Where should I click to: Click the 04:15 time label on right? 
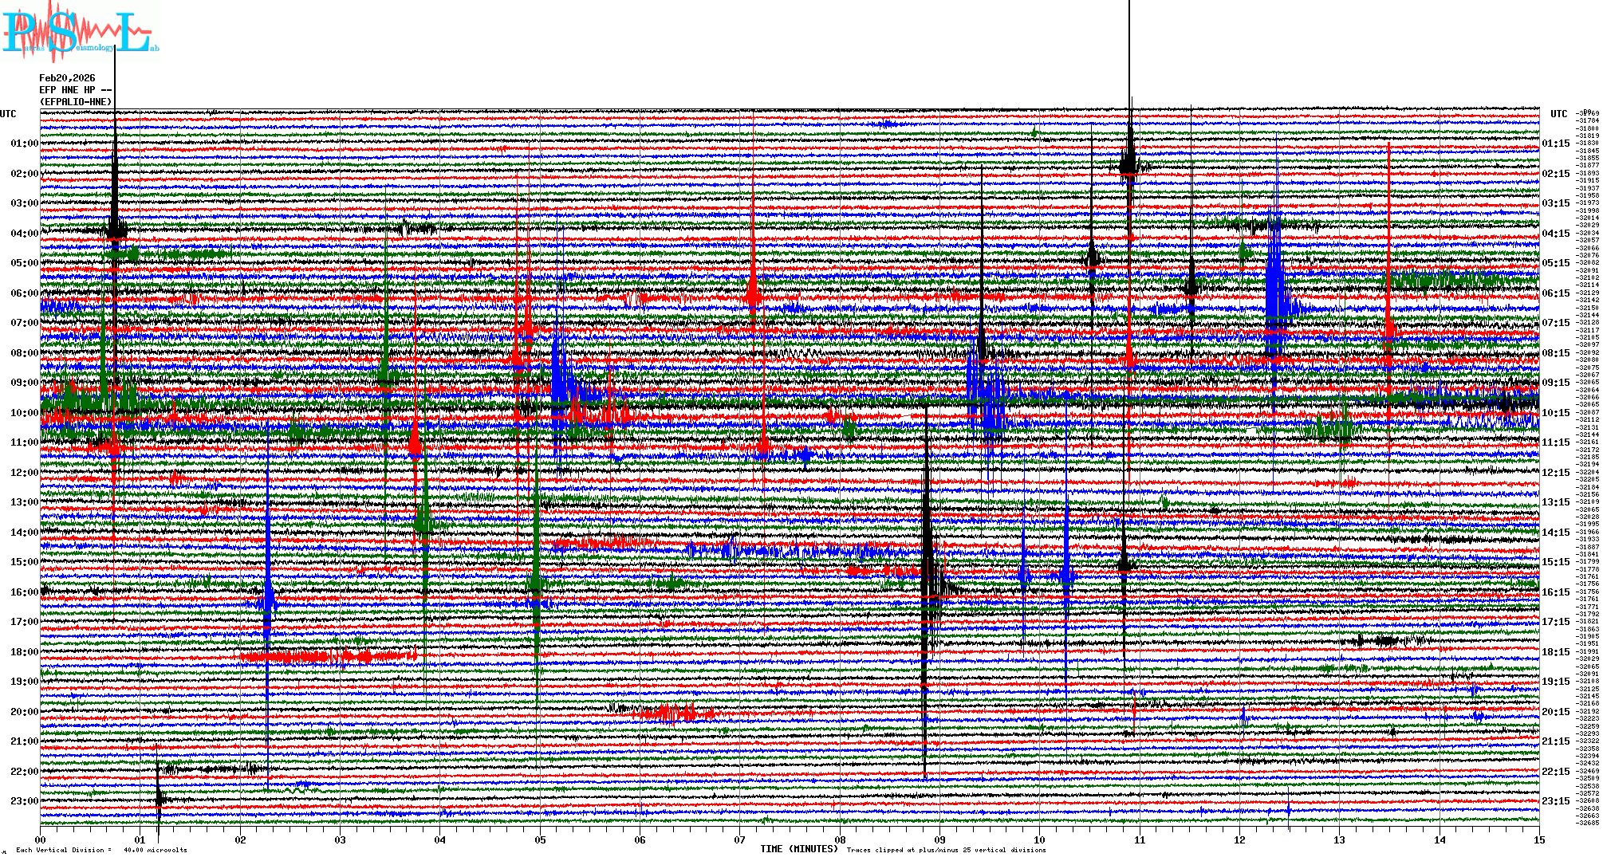pyautogui.click(x=1555, y=234)
